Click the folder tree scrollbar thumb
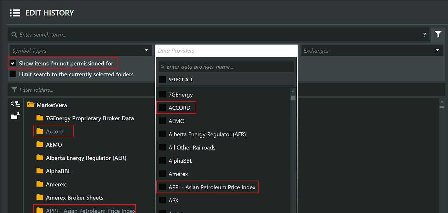Screen dimensions: 448x213 click(442, 107)
